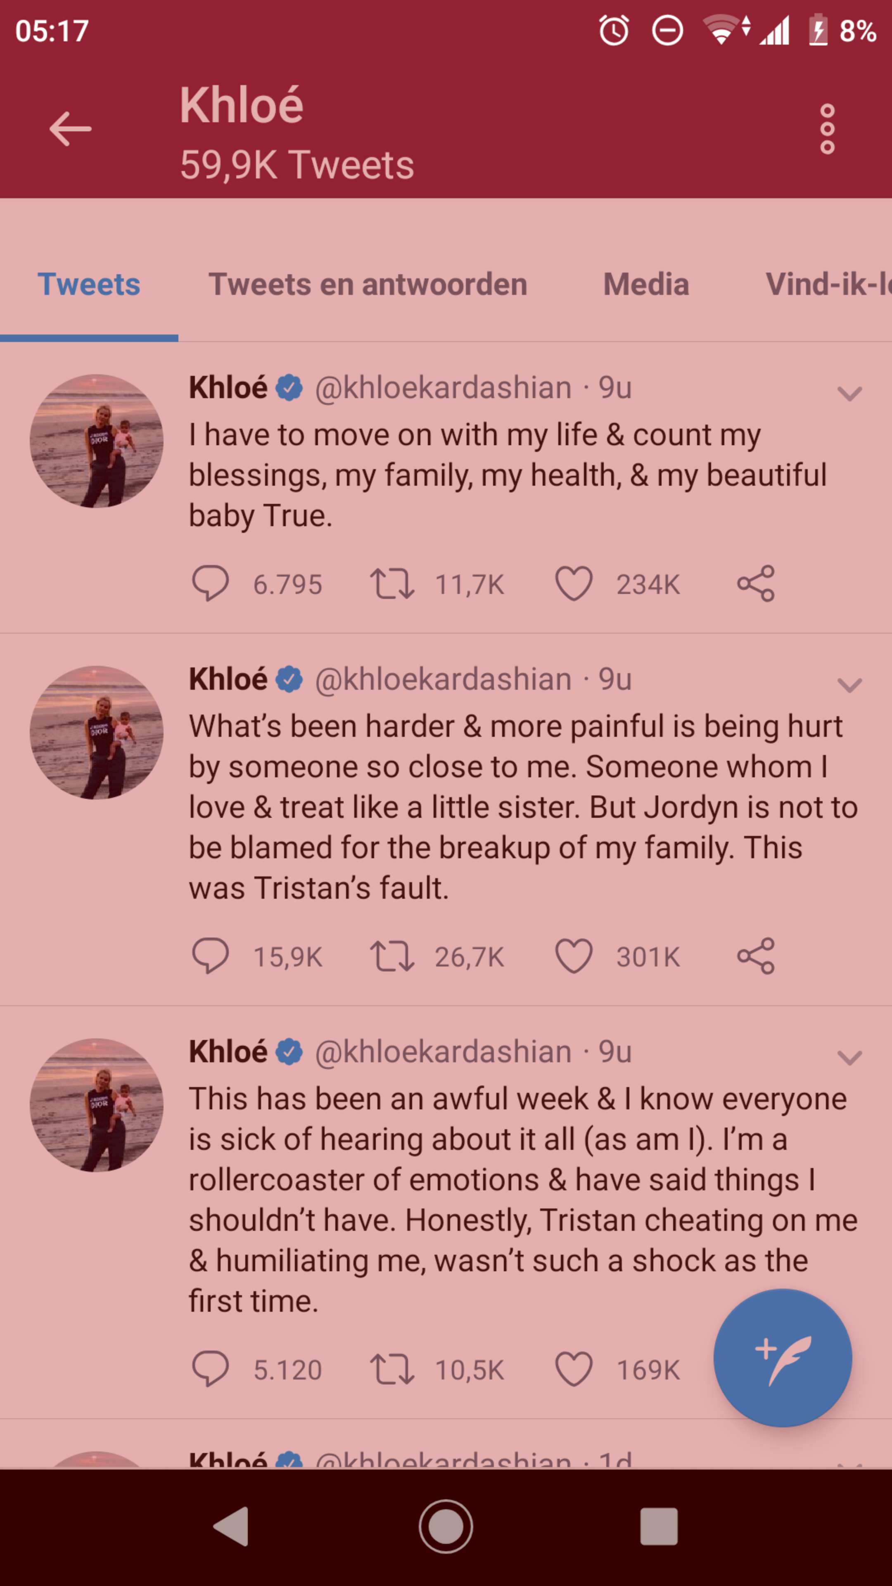Share the tweet mentioning Jordyn
This screenshot has width=892, height=1586.
coord(756,956)
